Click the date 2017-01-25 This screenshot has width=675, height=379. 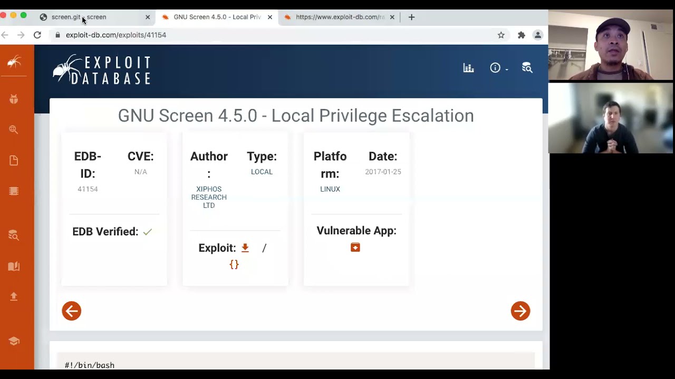[383, 172]
